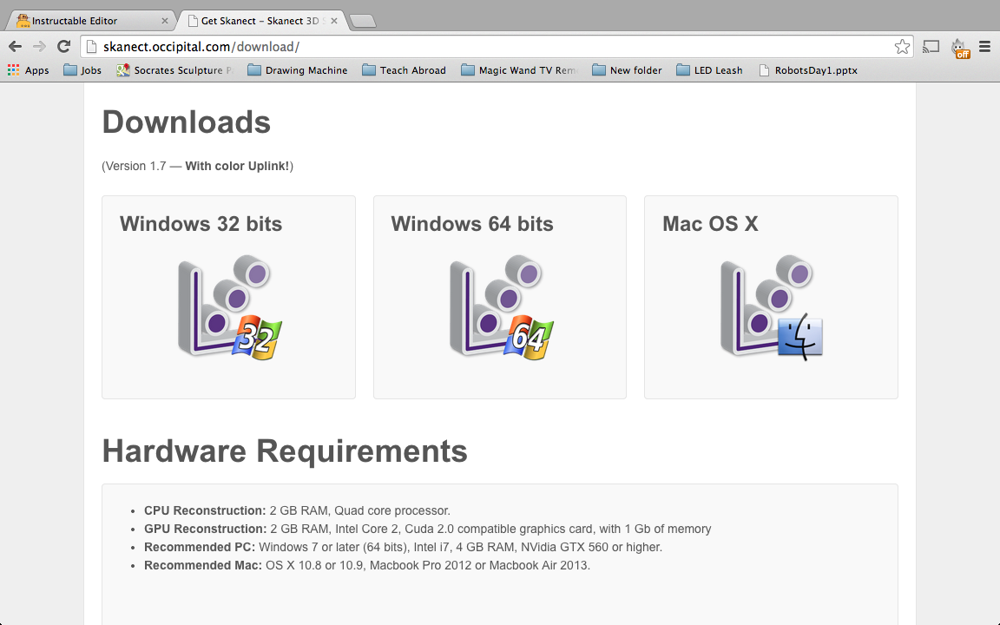This screenshot has width=1000, height=625.
Task: Click the back navigation arrow
Action: click(x=14, y=46)
